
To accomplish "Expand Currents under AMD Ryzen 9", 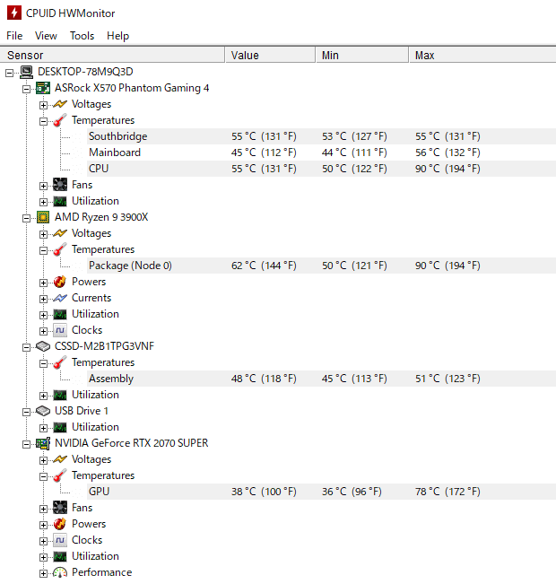I will [x=44, y=299].
